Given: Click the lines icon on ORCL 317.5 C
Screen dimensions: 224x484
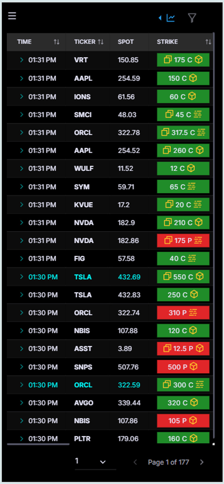Looking at the screenshot, I should pyautogui.click(x=201, y=132).
